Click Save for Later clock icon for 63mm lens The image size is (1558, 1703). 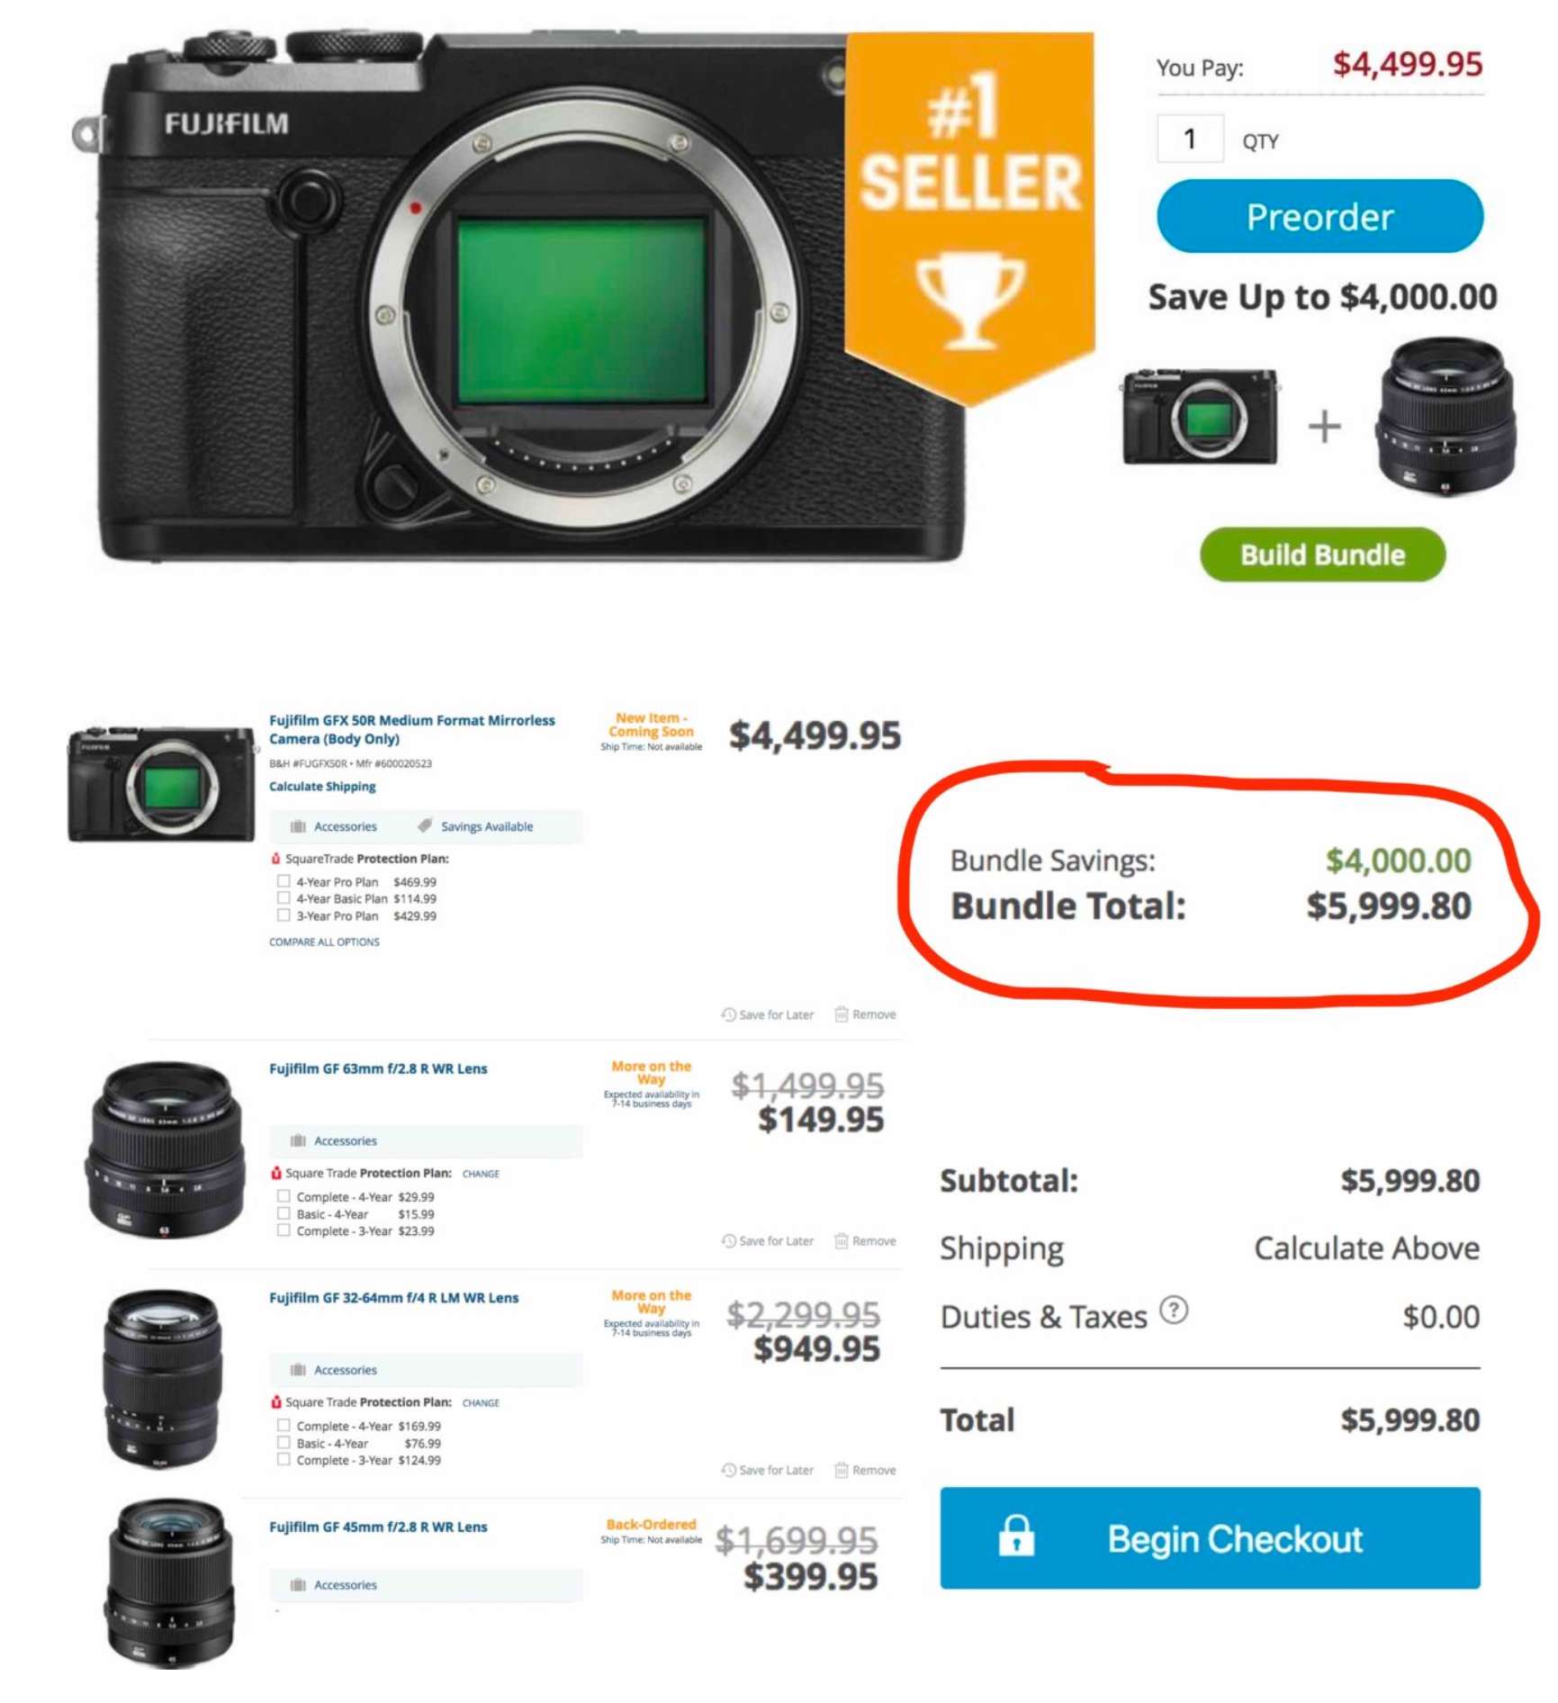tap(729, 1240)
